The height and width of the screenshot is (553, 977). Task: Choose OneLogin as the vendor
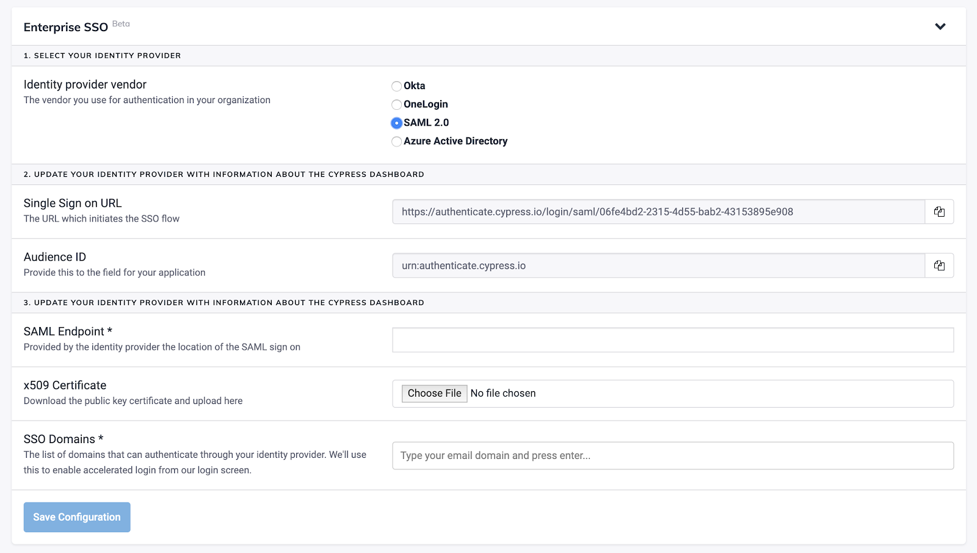pos(397,104)
